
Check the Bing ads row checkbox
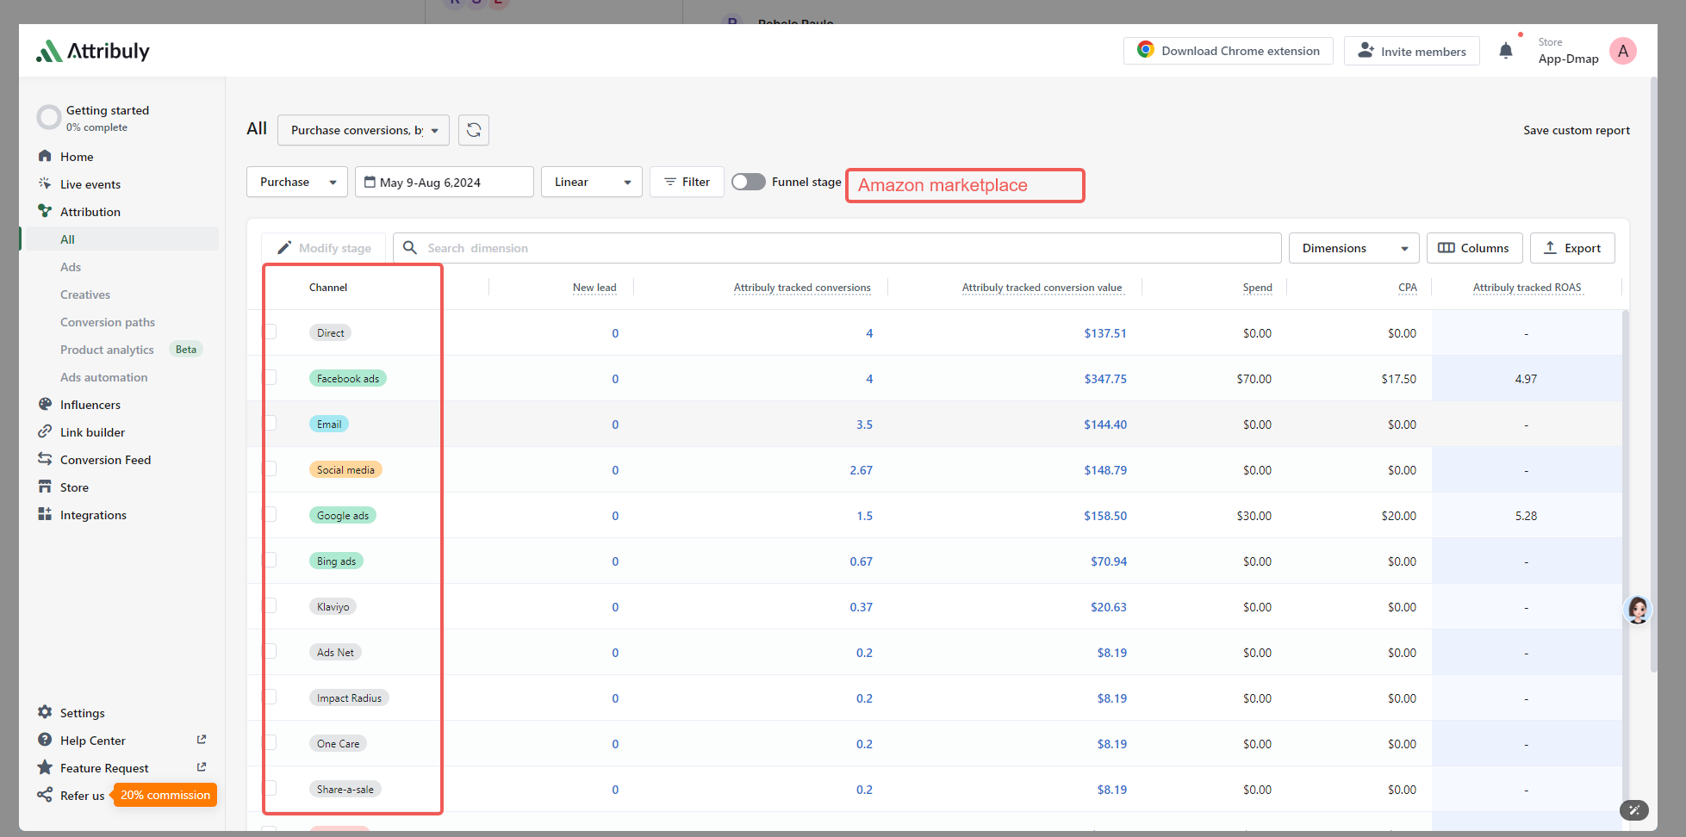(271, 561)
